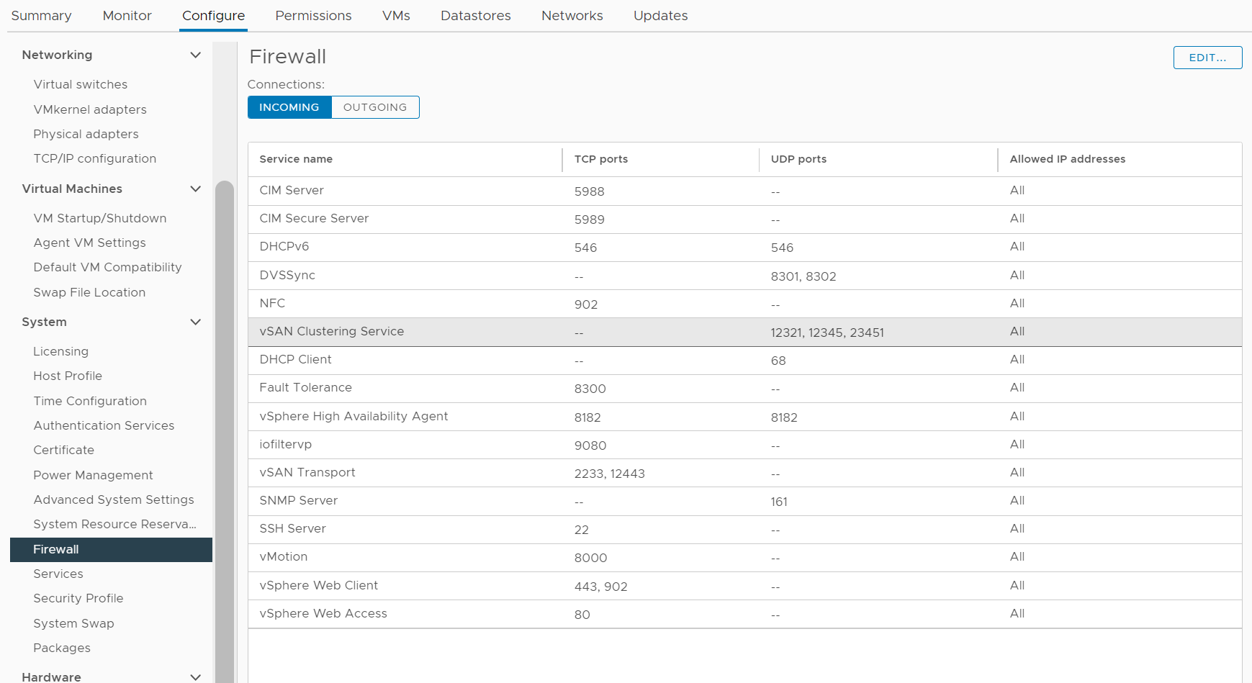Viewport: 1252px width, 683px height.
Task: Open the Datastores tab
Action: coord(475,16)
